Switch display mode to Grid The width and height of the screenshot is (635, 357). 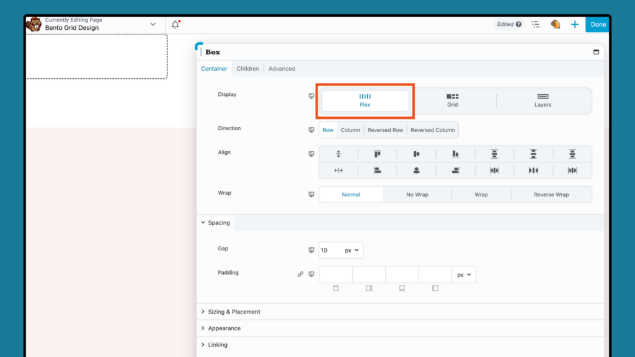(452, 100)
